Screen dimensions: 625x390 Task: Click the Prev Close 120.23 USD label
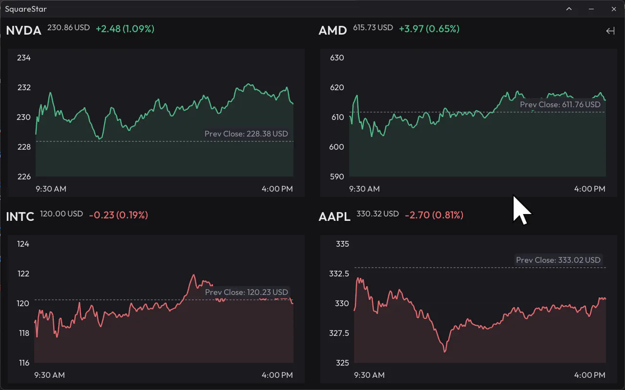pyautogui.click(x=247, y=292)
